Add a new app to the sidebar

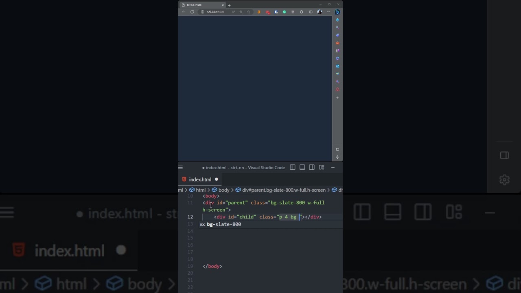tap(337, 98)
